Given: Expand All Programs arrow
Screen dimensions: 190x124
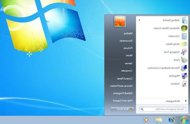Looking at the screenshot, I should 186,101.
